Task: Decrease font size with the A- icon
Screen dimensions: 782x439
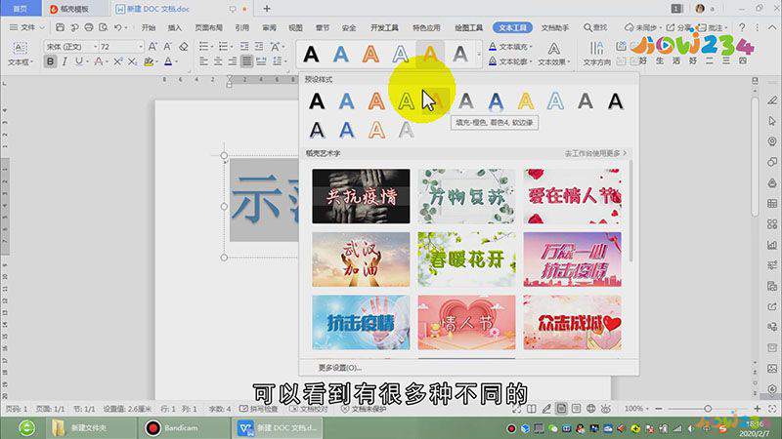Action: pyautogui.click(x=168, y=46)
